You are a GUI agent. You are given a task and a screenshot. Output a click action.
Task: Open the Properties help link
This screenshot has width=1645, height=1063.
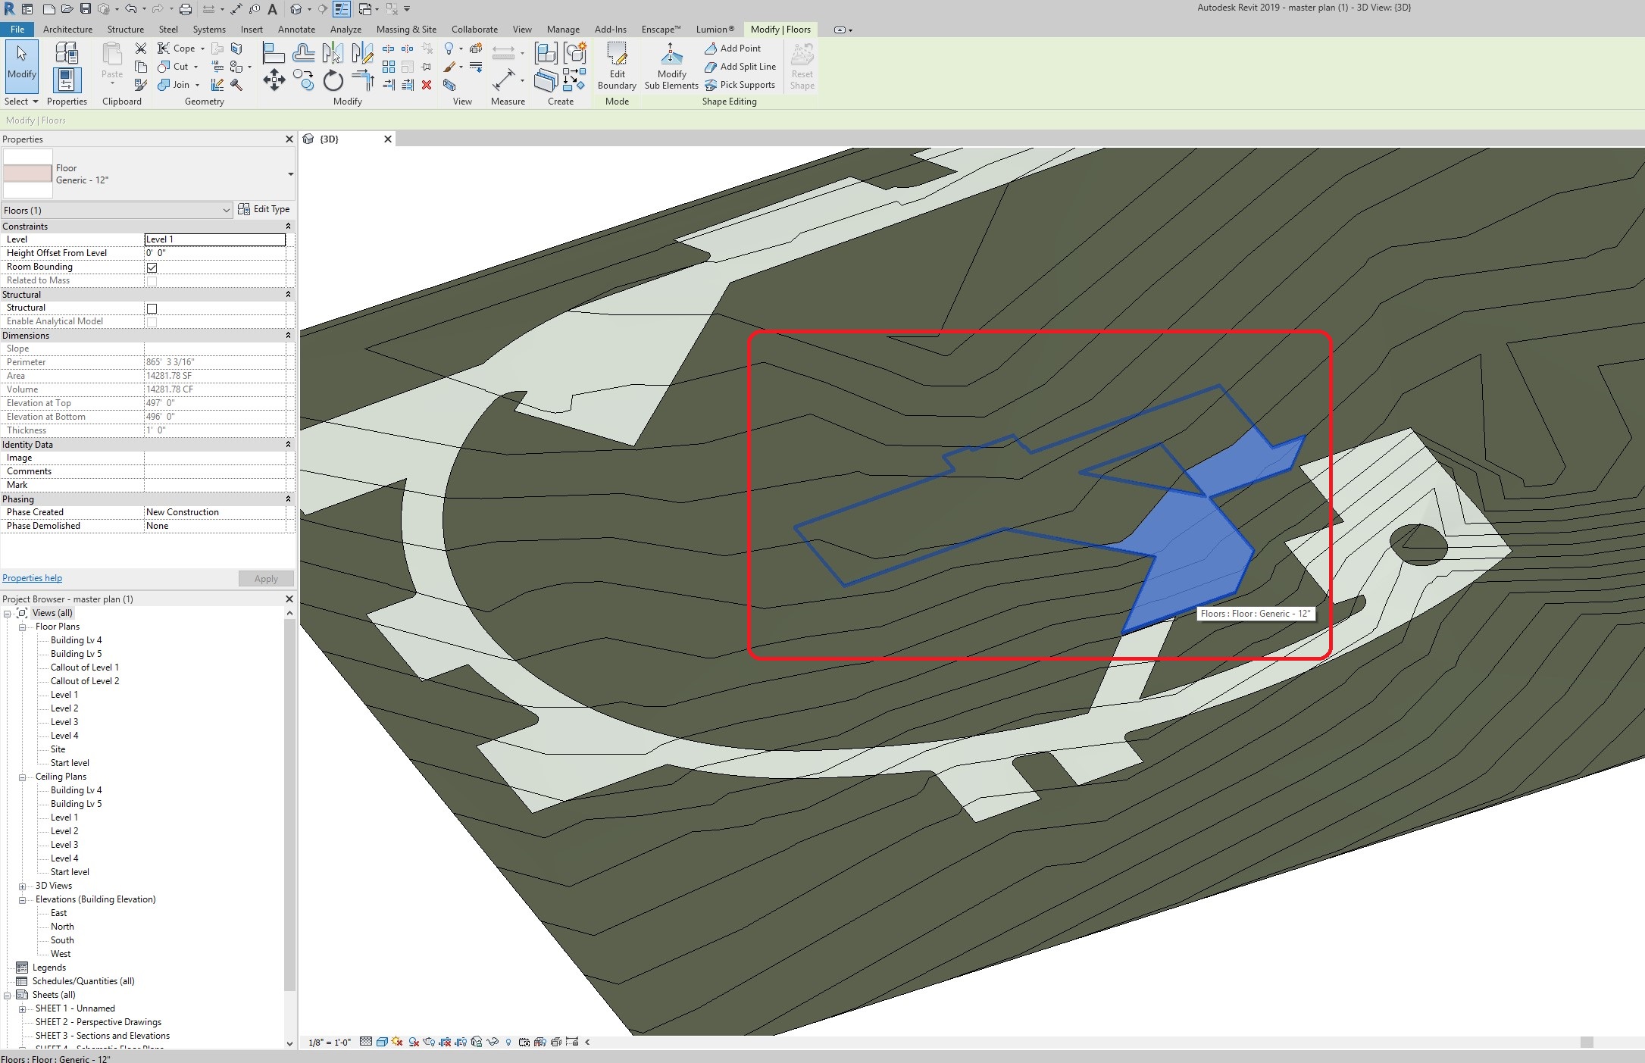point(32,578)
